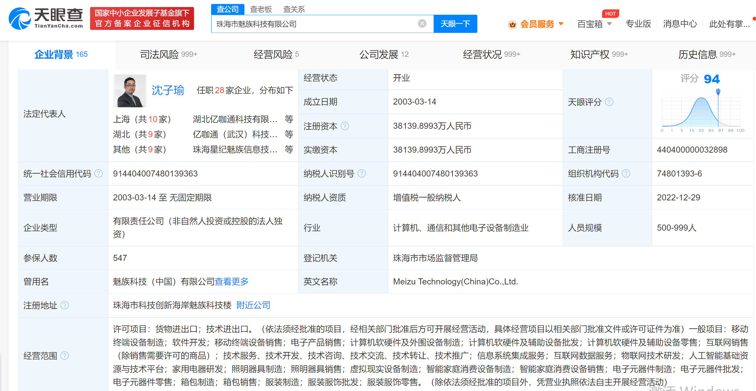Select 工商注册号 value 440400000032898
Screen dimensions: 756x391
click(692, 150)
